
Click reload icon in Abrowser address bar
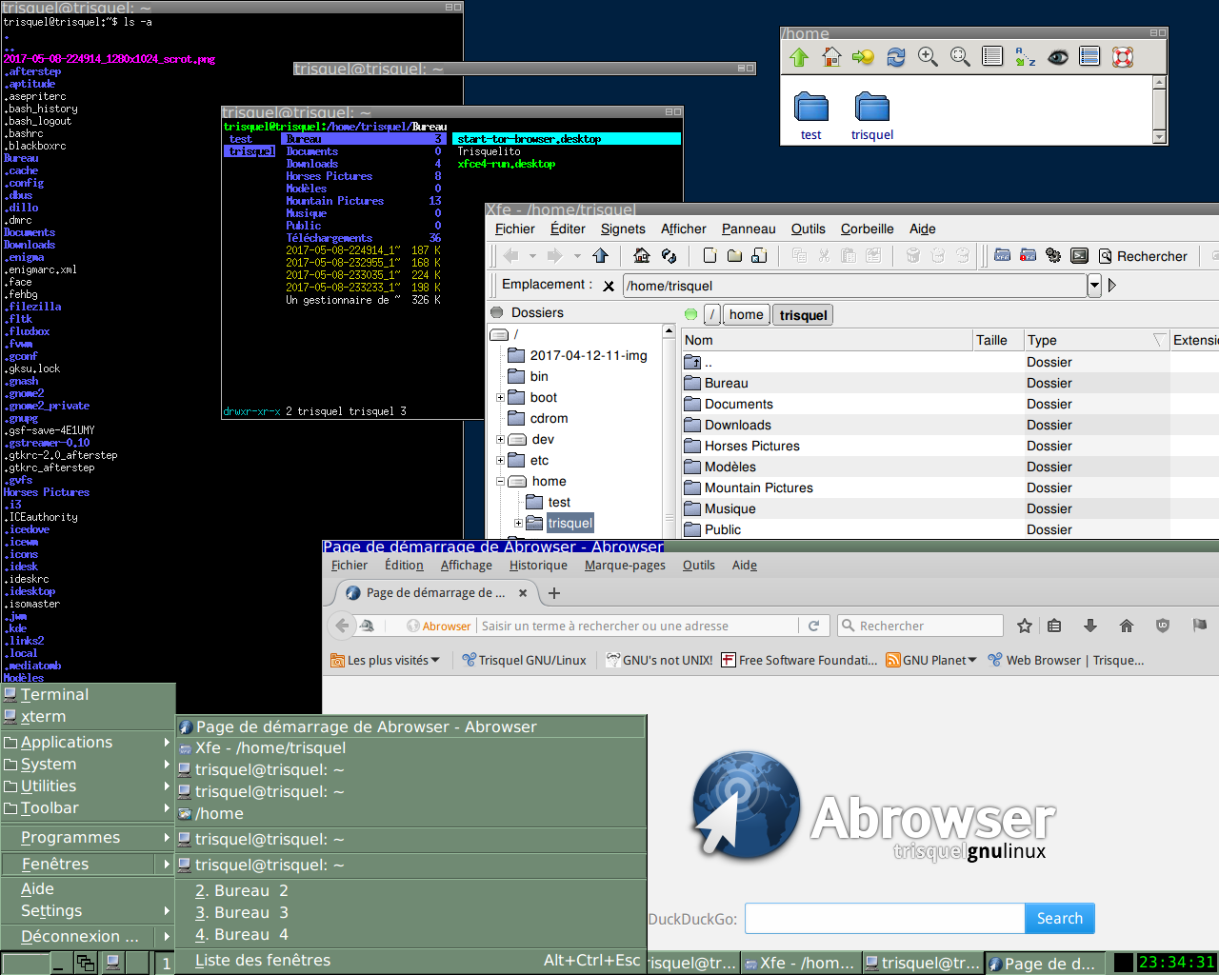pyautogui.click(x=813, y=626)
